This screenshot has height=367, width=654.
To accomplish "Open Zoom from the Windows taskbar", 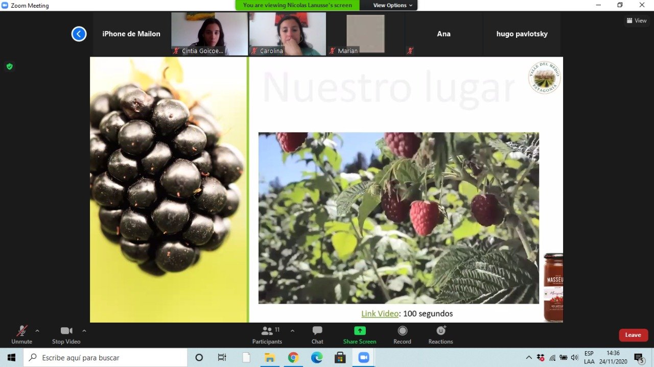I will click(363, 357).
